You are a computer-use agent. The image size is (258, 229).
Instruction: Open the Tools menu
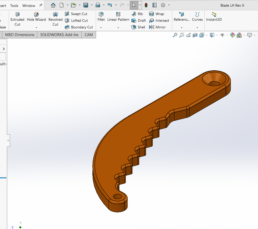[x=14, y=5]
